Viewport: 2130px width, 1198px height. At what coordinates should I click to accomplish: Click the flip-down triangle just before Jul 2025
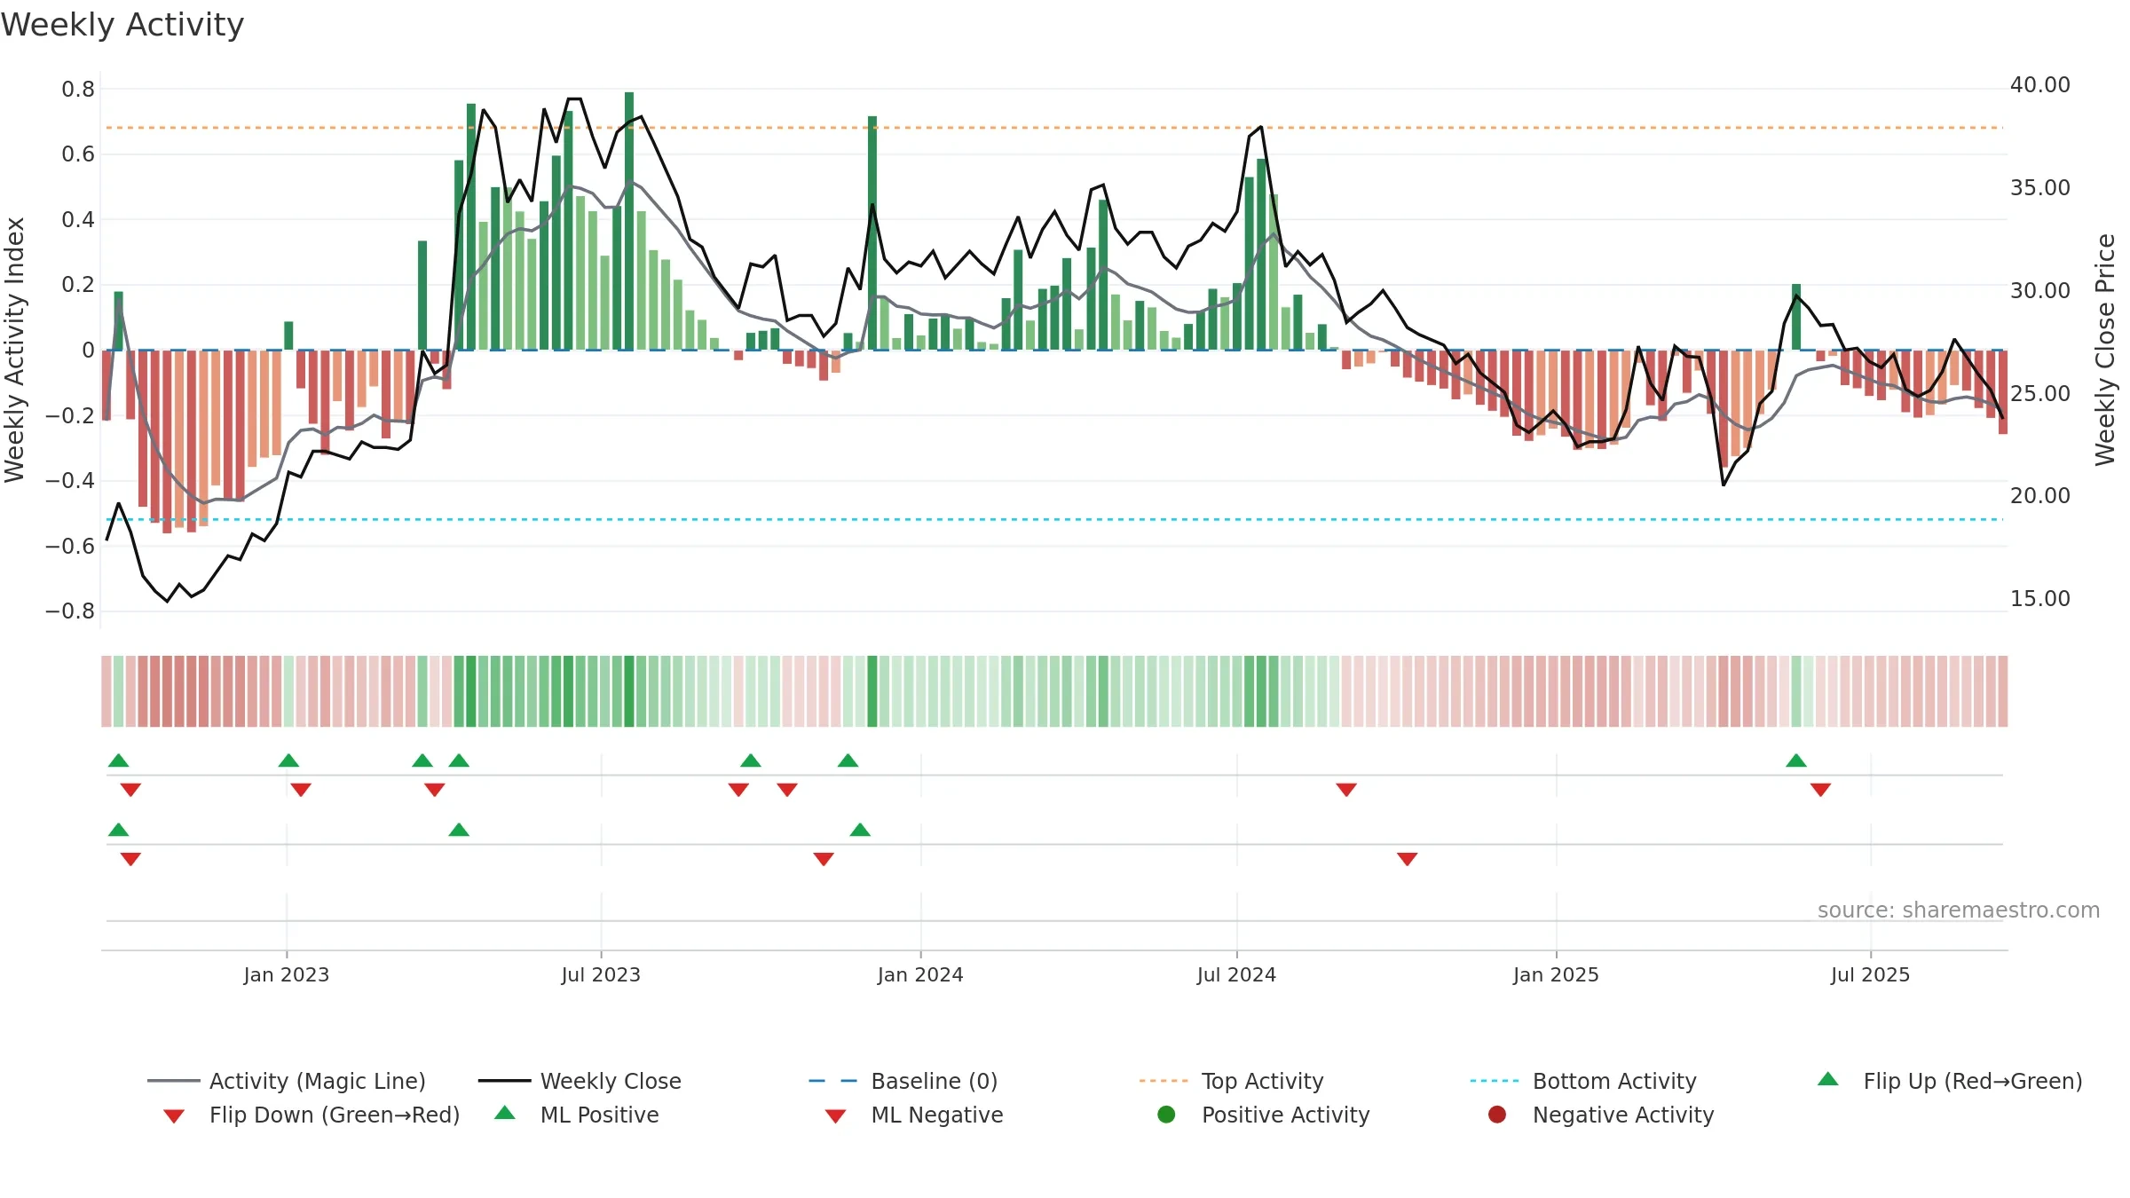[x=1820, y=790]
